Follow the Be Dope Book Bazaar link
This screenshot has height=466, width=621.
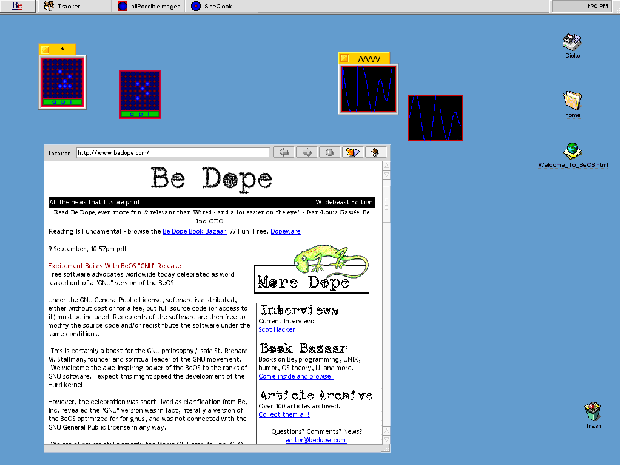click(x=194, y=231)
